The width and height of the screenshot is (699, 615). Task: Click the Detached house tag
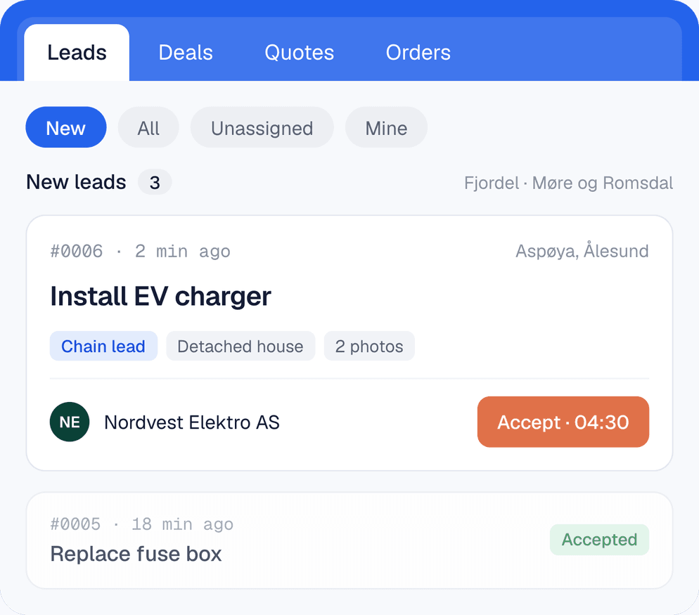point(241,347)
